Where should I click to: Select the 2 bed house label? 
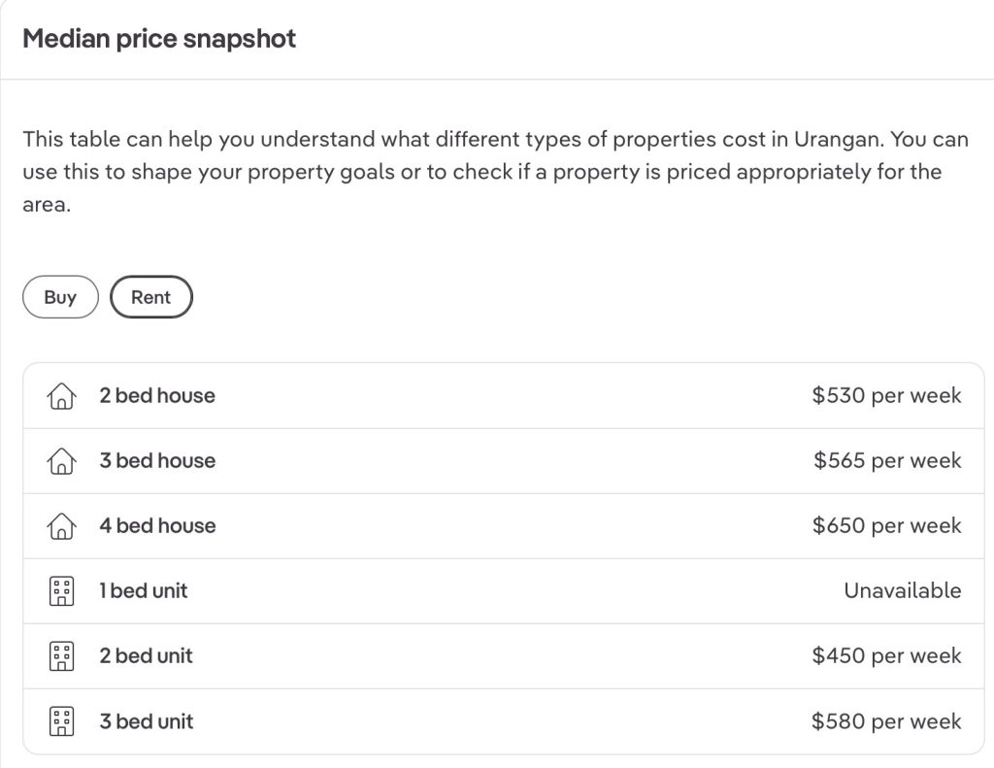tap(157, 396)
